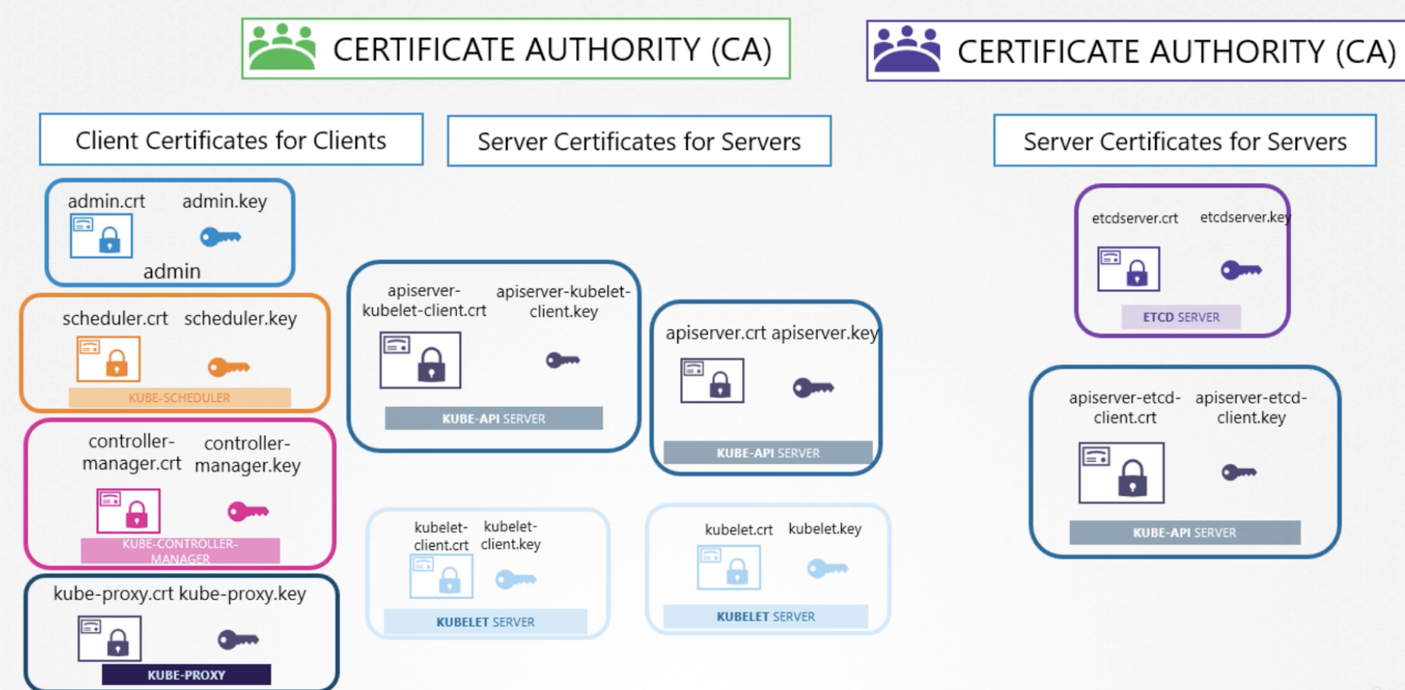
Task: Click the scheduler.crt file name
Action: pyautogui.click(x=115, y=318)
